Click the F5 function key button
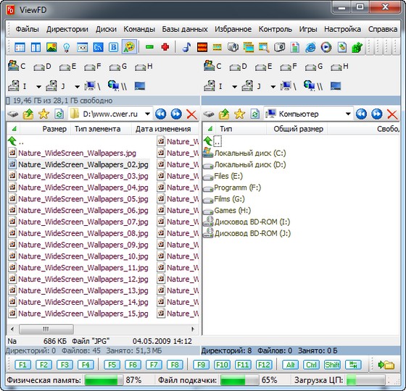The image size is (406, 391). pyautogui.click(x=112, y=365)
